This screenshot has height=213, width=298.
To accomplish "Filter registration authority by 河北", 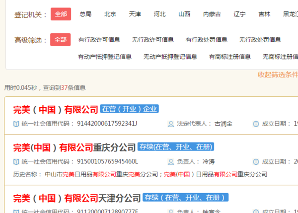I will click(x=159, y=14).
